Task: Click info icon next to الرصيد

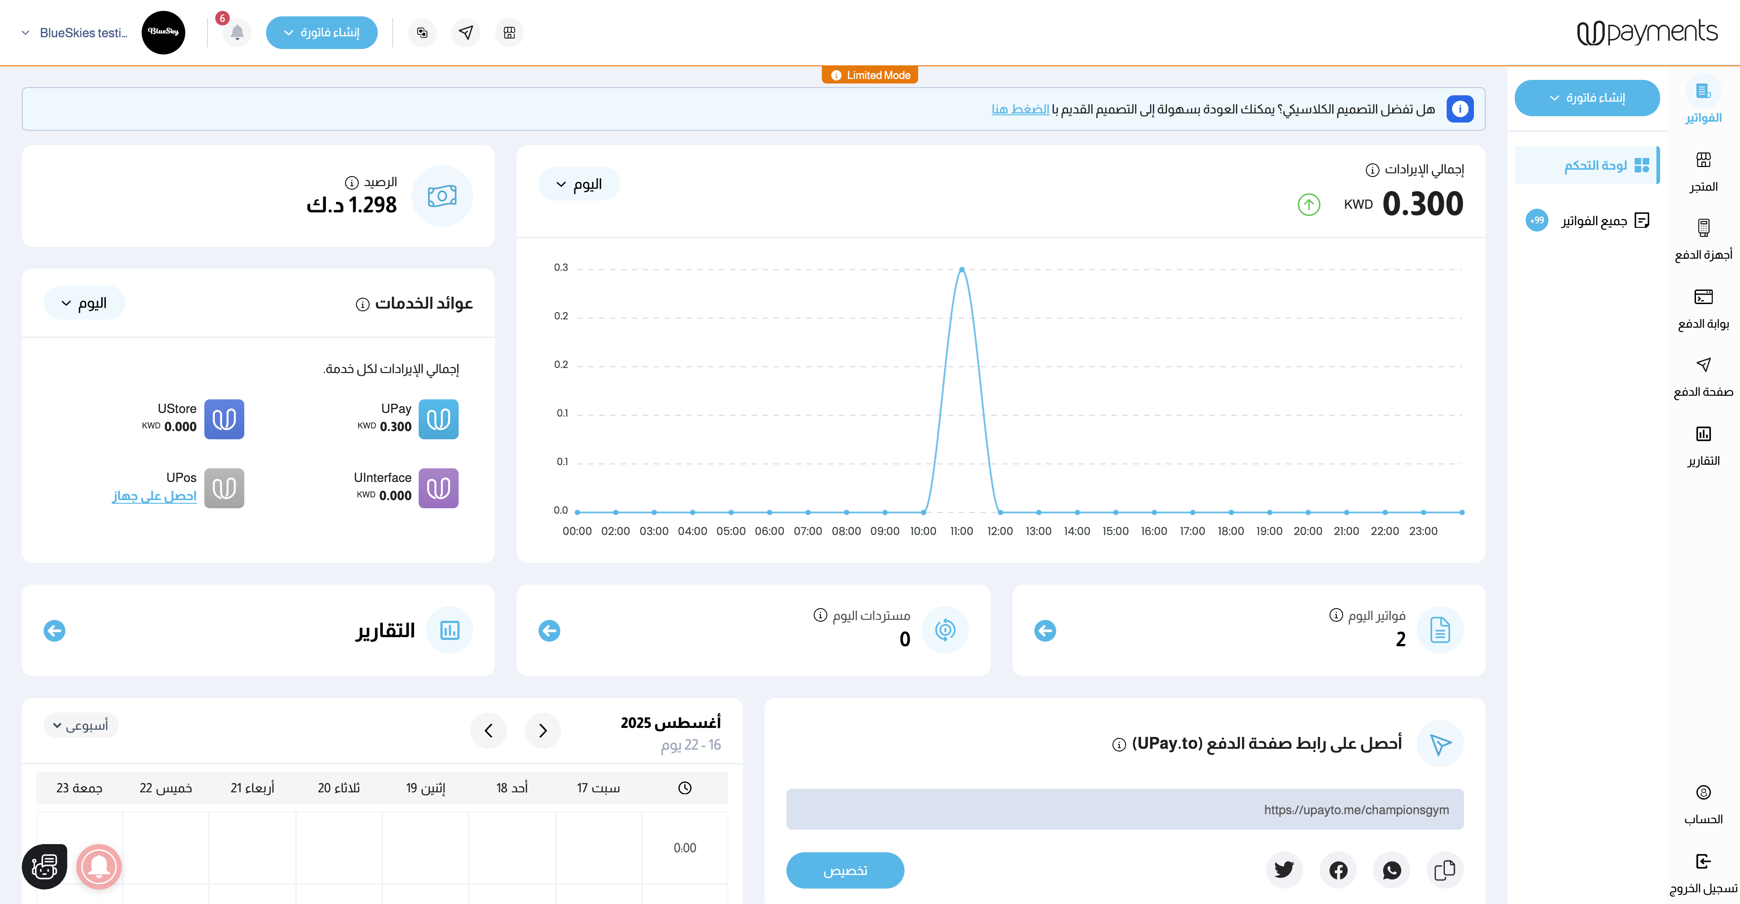Action: (x=351, y=182)
